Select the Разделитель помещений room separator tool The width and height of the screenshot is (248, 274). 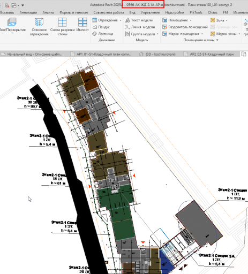(x=185, y=27)
